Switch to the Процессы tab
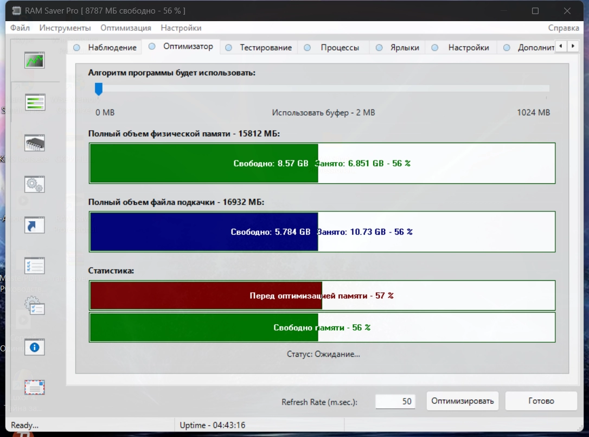 [x=333, y=48]
